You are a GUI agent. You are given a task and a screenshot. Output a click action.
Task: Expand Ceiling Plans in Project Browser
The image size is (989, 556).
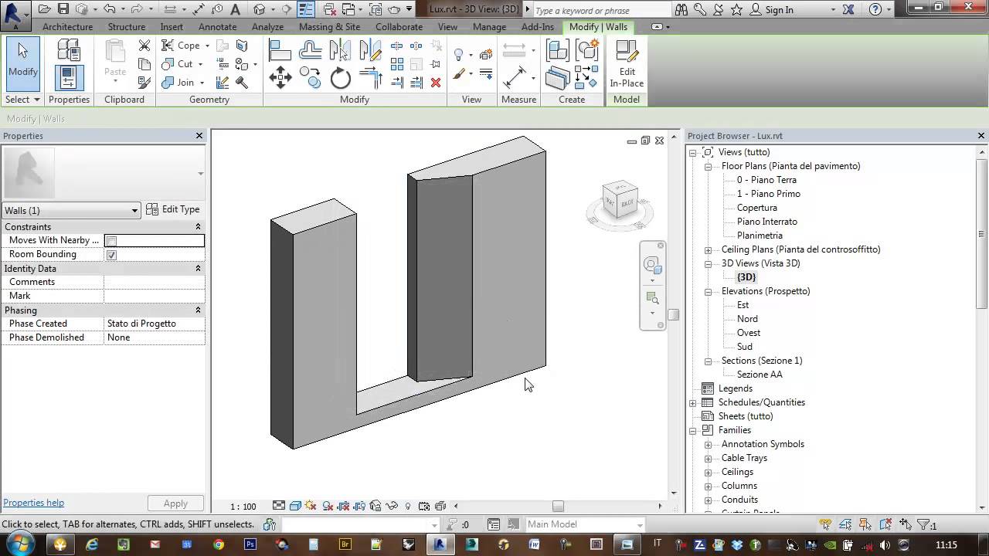(x=708, y=249)
